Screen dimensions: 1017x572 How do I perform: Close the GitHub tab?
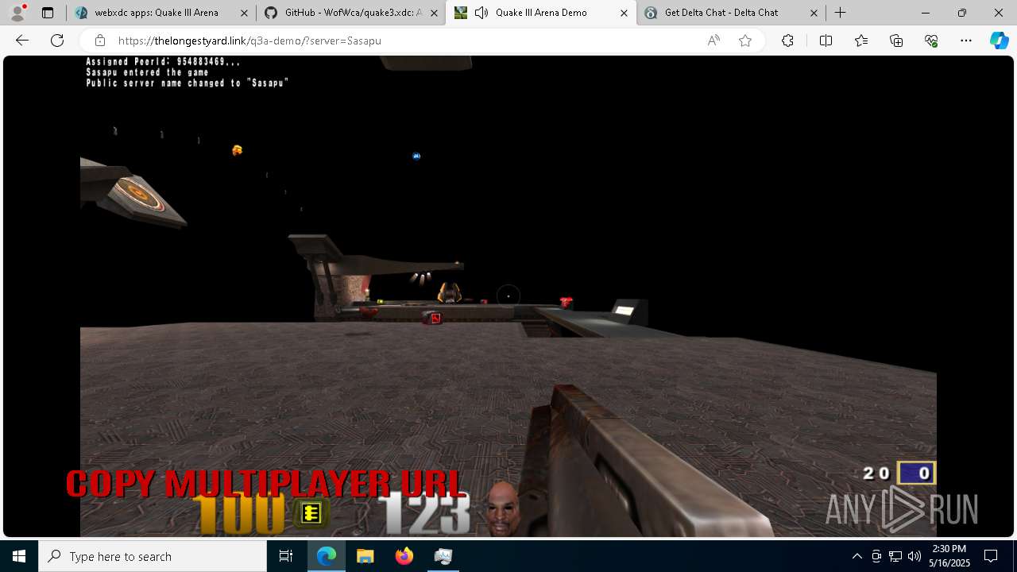tap(434, 13)
